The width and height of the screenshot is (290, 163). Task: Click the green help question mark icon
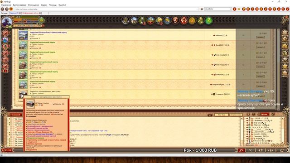208,20
